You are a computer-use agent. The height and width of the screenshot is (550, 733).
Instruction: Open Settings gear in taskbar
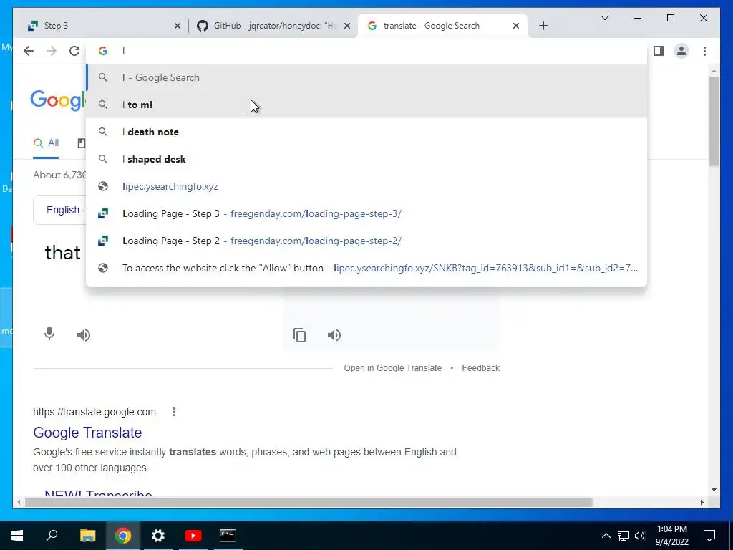158,536
